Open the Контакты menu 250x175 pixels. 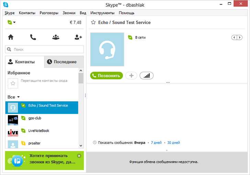pos(27,13)
